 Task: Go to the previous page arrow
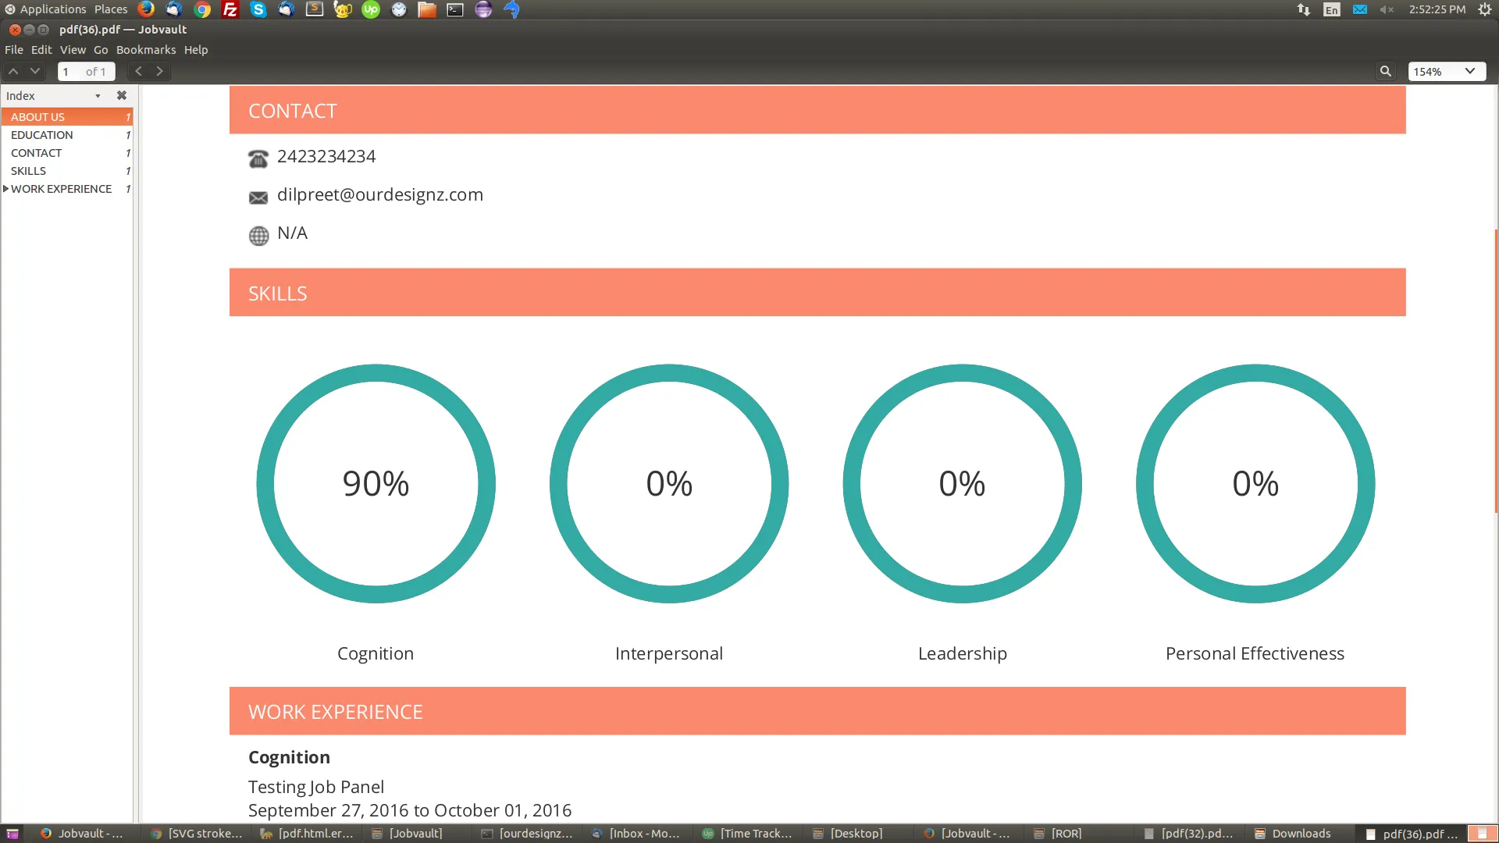13,71
